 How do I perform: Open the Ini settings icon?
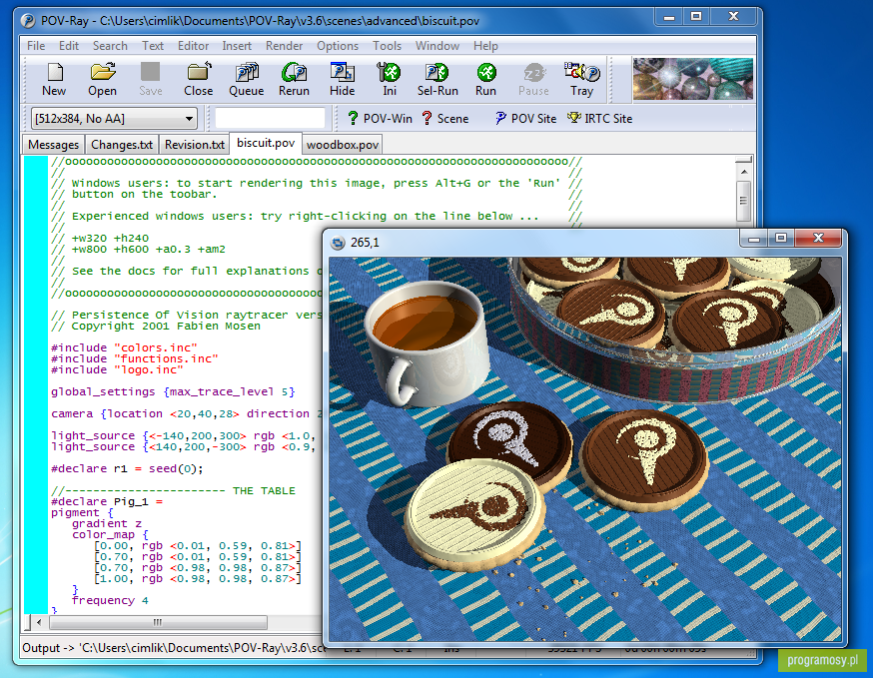coord(390,79)
